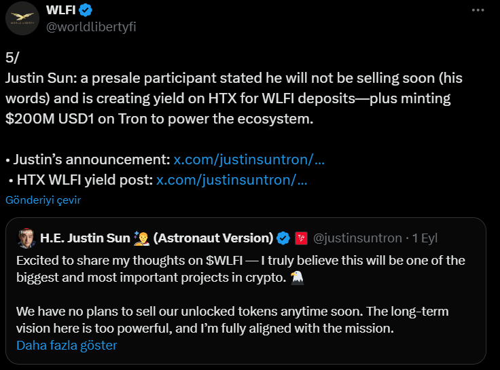Click the '1 Eyl' post timestamp

425,238
